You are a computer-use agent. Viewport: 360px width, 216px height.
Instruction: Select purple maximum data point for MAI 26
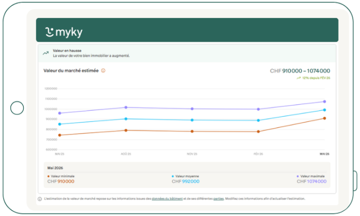tap(324, 101)
